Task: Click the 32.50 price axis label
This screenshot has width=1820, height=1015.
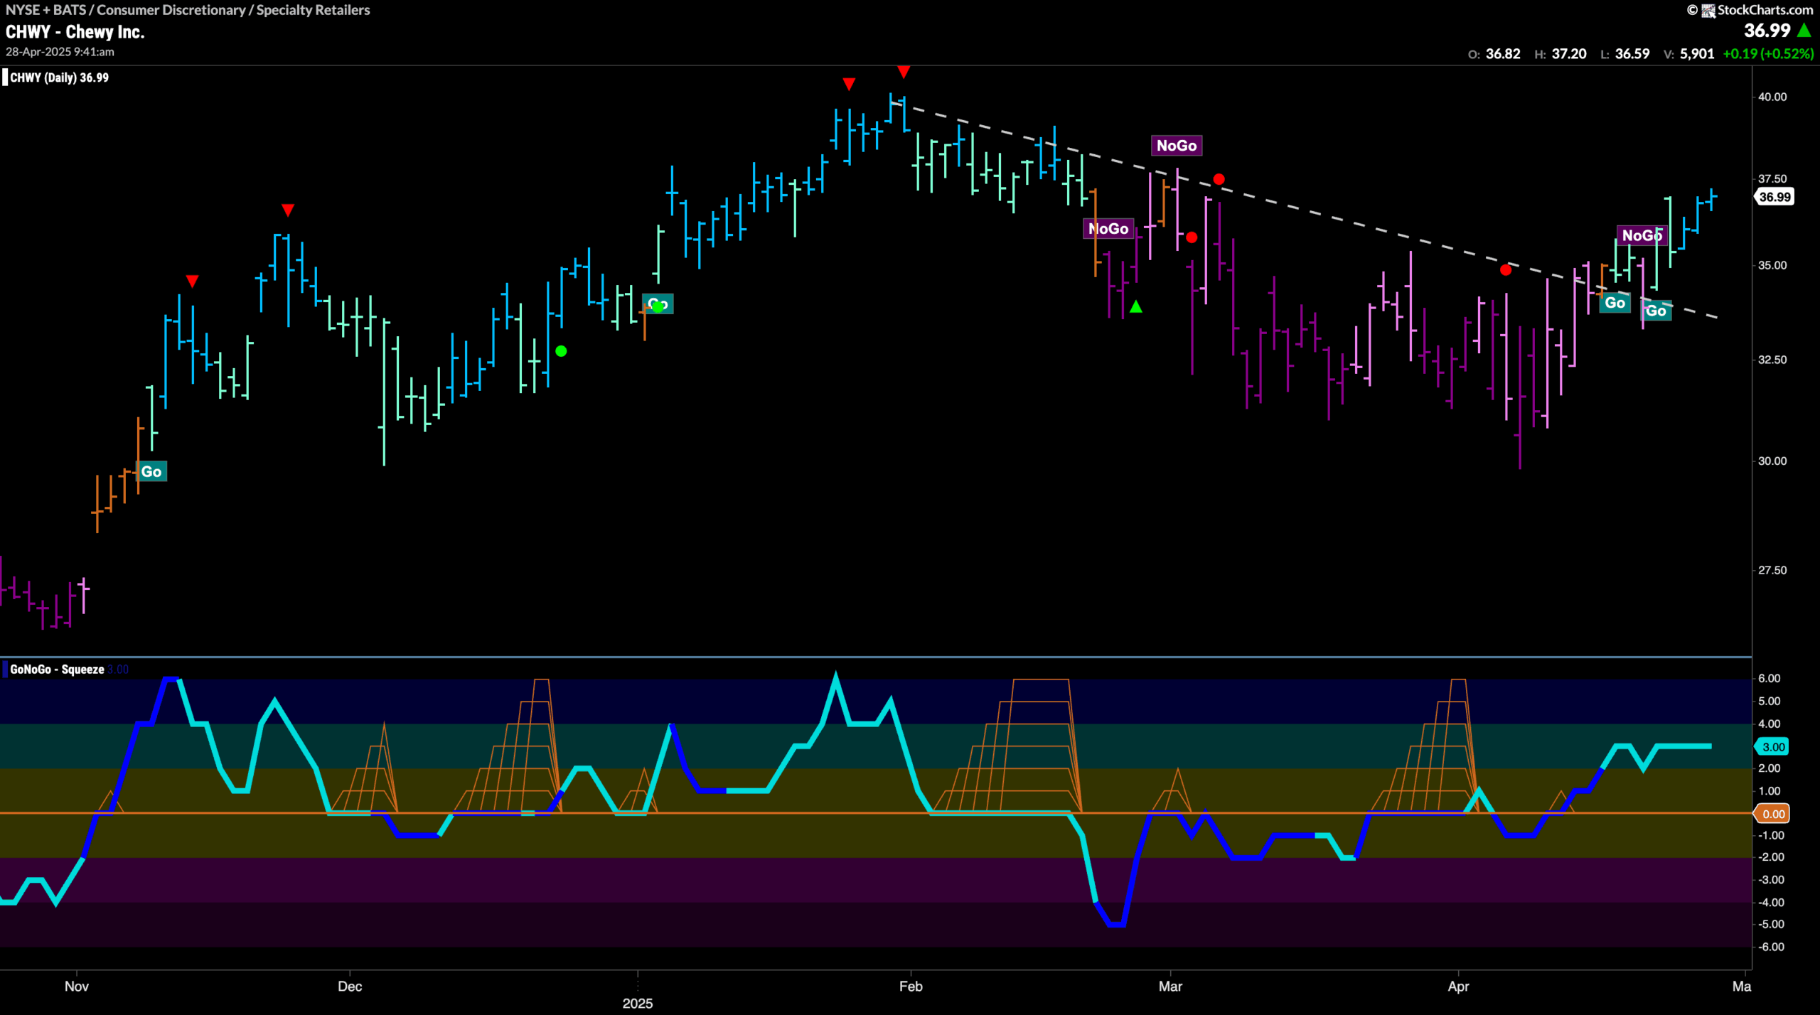Action: 1772,360
